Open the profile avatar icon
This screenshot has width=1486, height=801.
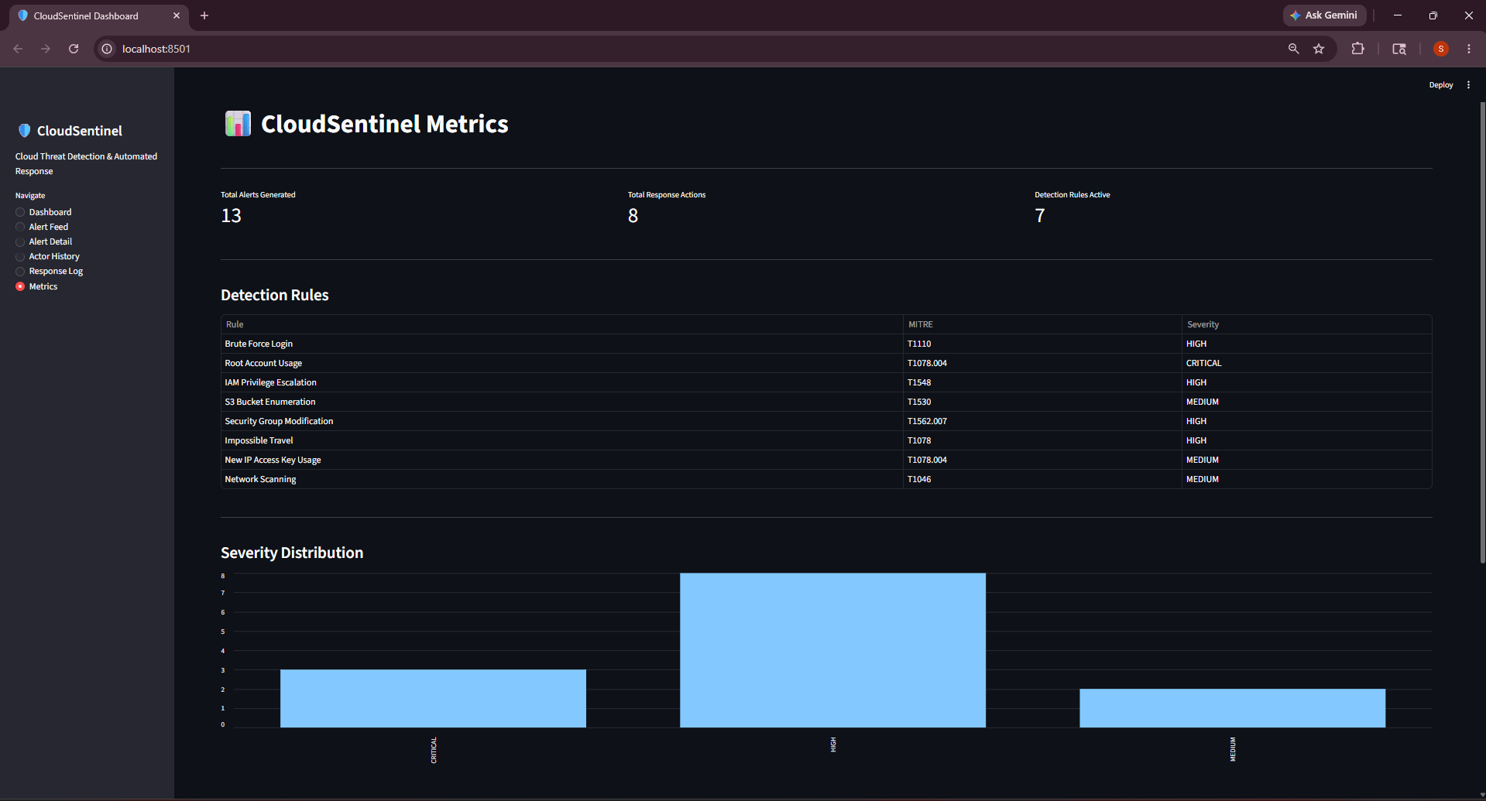point(1441,49)
